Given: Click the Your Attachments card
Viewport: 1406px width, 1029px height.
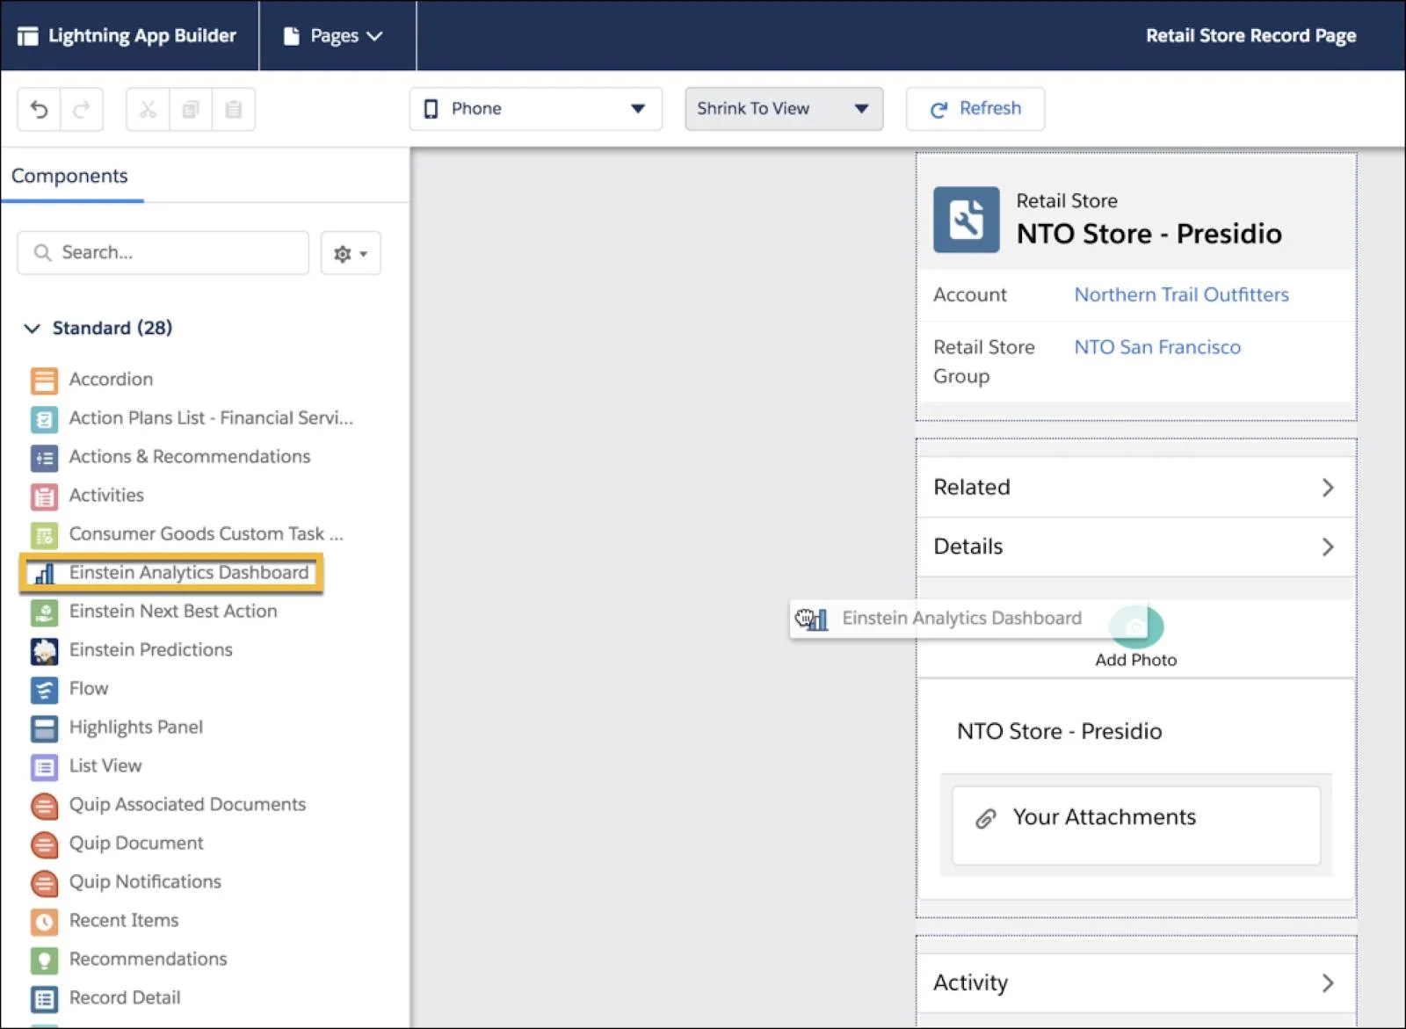Looking at the screenshot, I should (x=1136, y=826).
